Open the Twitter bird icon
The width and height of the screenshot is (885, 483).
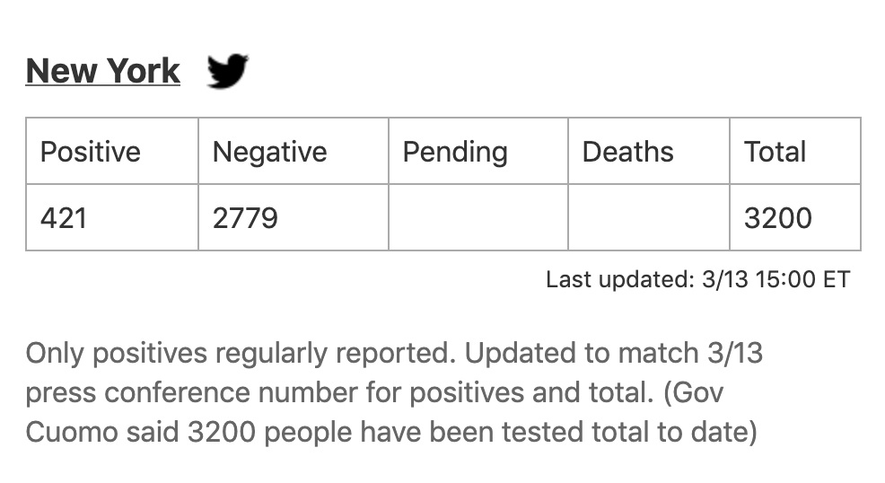227,71
